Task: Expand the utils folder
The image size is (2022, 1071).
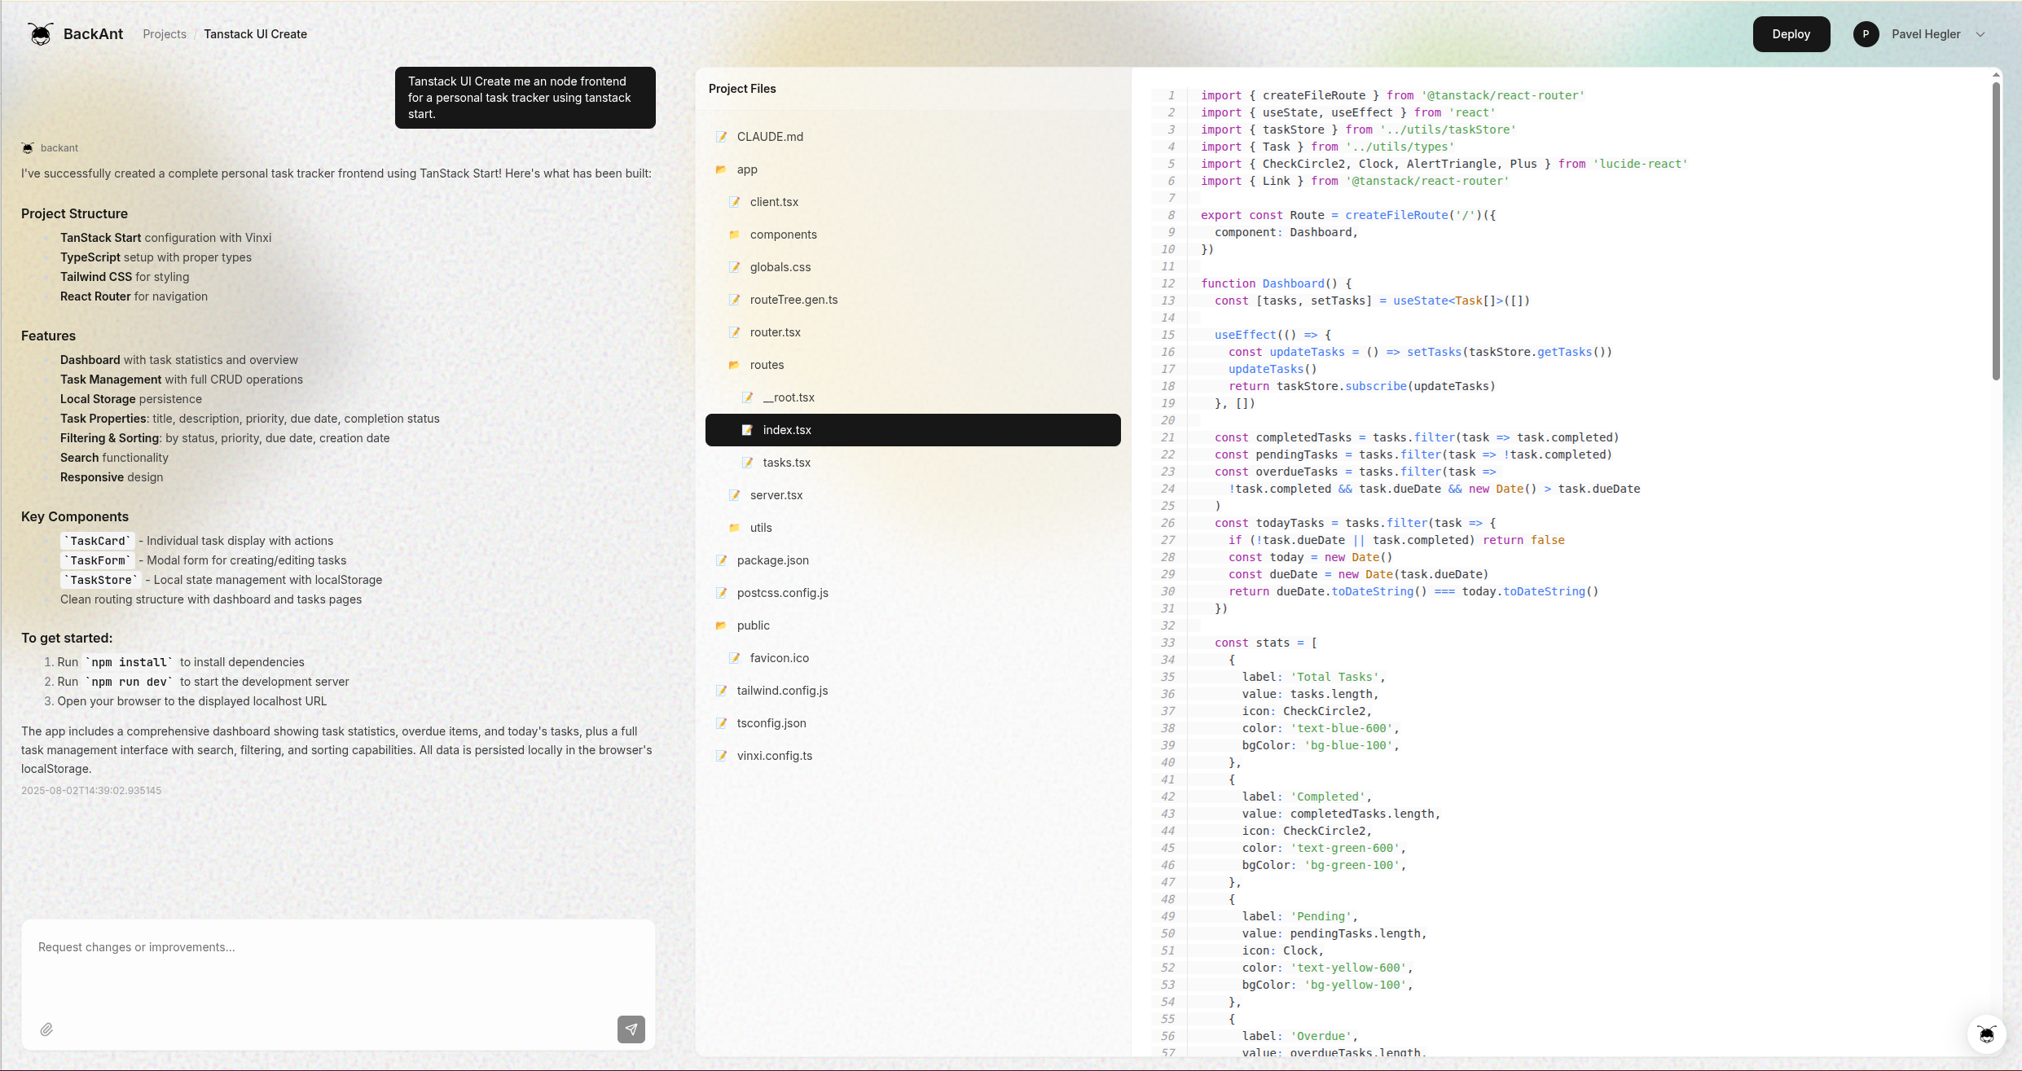Action: pos(912,528)
